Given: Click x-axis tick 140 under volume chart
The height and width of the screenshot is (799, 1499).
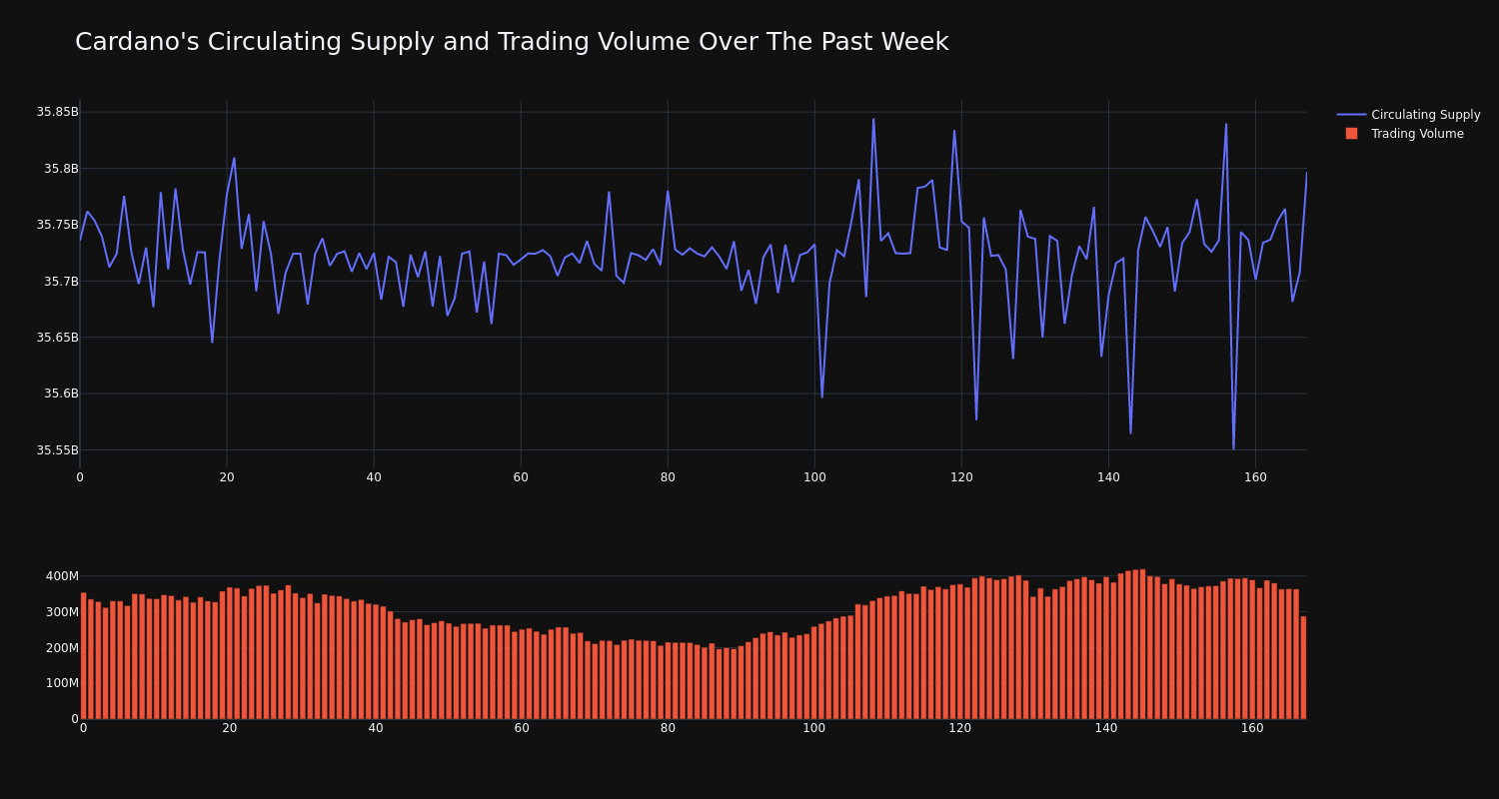Looking at the screenshot, I should pos(1106,728).
